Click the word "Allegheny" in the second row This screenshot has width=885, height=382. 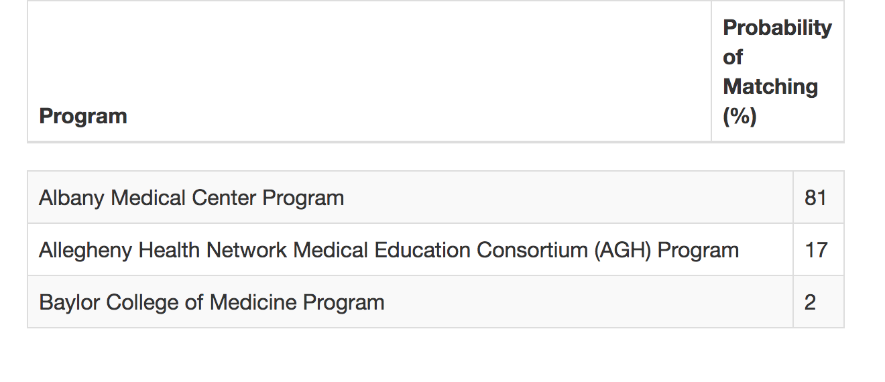click(x=85, y=250)
